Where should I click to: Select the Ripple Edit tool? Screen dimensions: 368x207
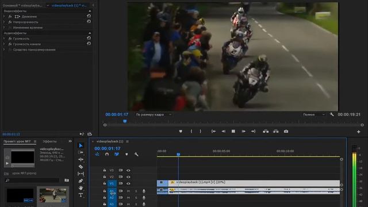(80, 159)
